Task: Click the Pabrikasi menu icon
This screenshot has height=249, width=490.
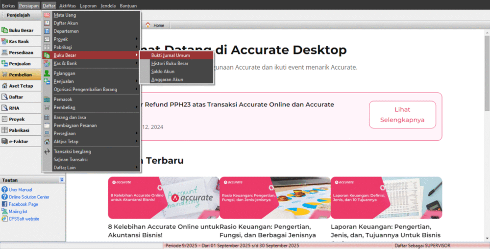Action: (47, 47)
